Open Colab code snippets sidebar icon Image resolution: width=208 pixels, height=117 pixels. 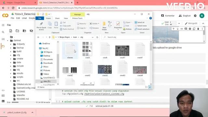(x=3, y=90)
